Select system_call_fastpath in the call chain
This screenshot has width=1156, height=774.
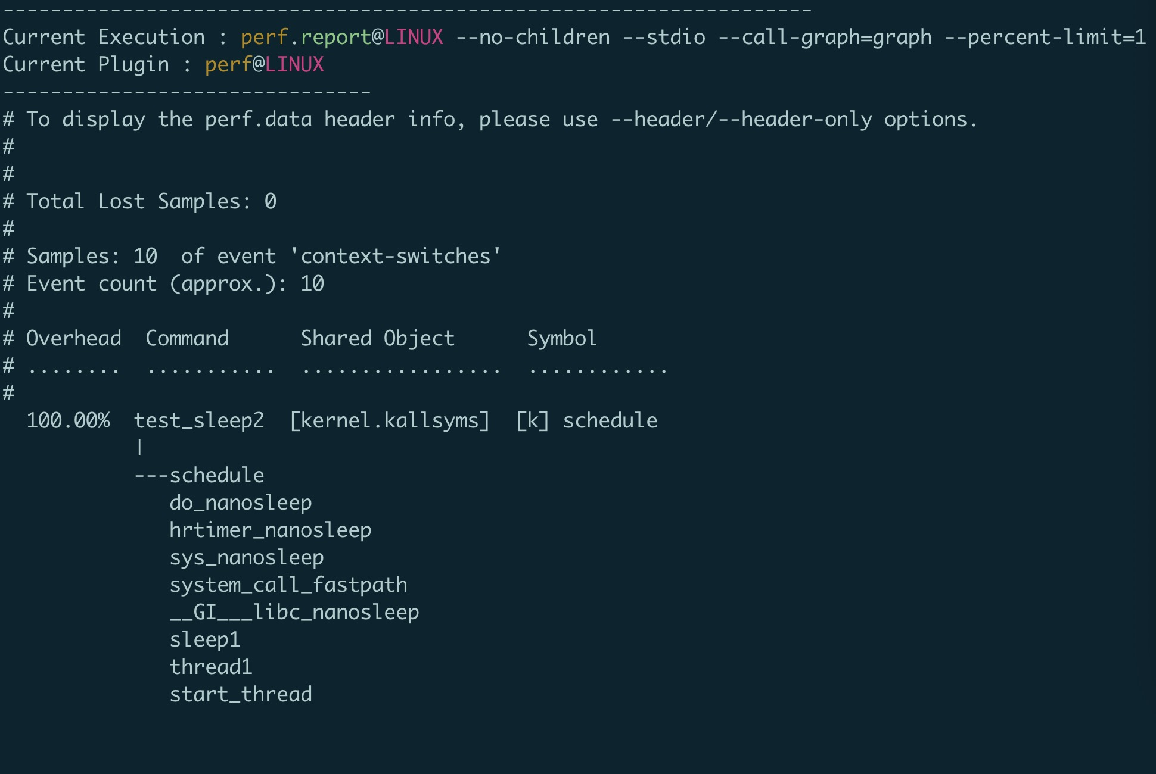[288, 585]
